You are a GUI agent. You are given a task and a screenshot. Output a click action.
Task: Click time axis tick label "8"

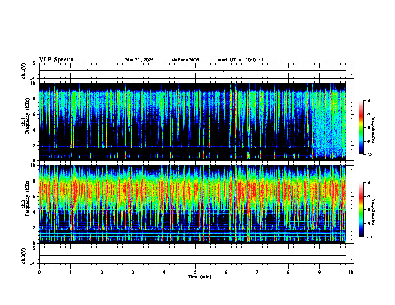point(288,272)
